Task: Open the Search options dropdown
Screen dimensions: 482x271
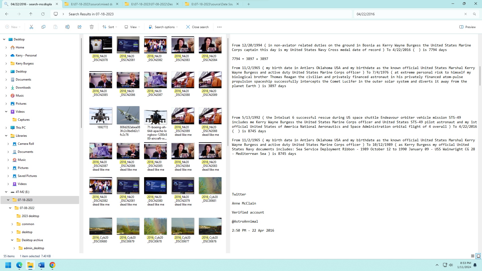Action: coord(163,27)
